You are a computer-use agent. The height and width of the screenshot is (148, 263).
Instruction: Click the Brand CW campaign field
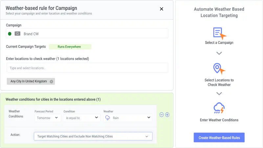pyautogui.click(x=87, y=34)
